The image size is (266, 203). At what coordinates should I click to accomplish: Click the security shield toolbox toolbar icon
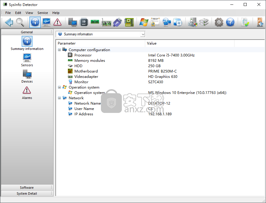tap(193, 22)
